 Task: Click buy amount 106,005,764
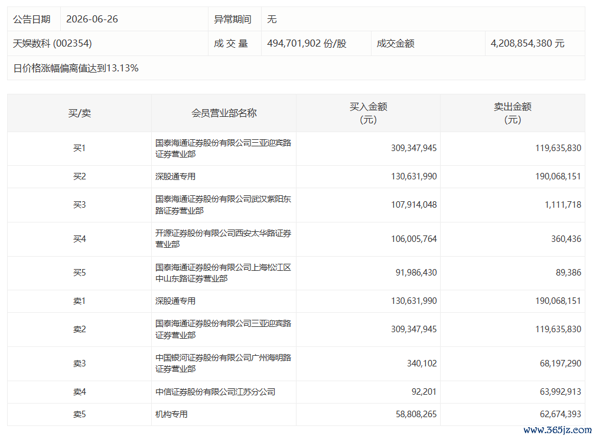pos(414,239)
